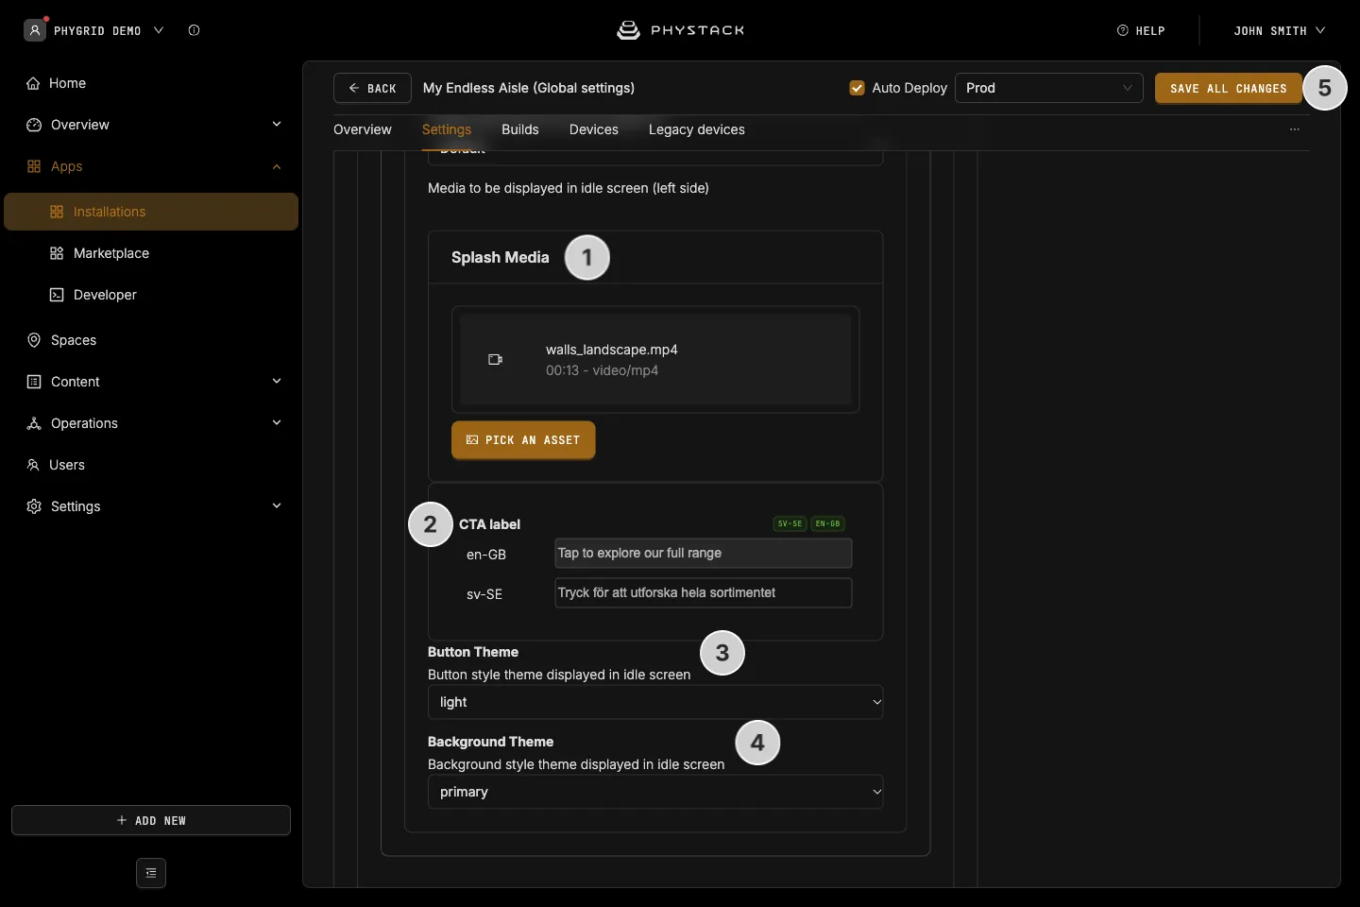Screen dimensions: 1360x907
Task: Toggle the SV-SE language tag
Action: pos(790,523)
